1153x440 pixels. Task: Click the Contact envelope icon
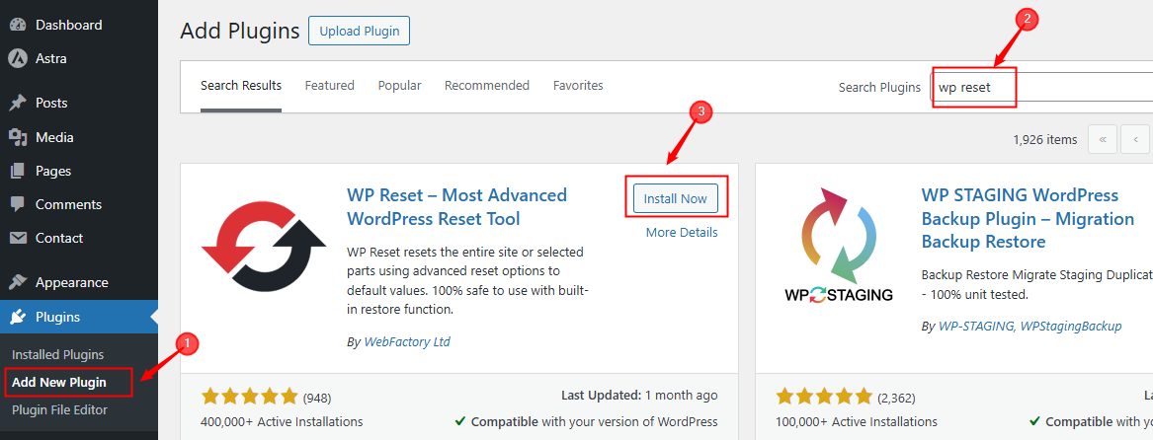pos(18,238)
